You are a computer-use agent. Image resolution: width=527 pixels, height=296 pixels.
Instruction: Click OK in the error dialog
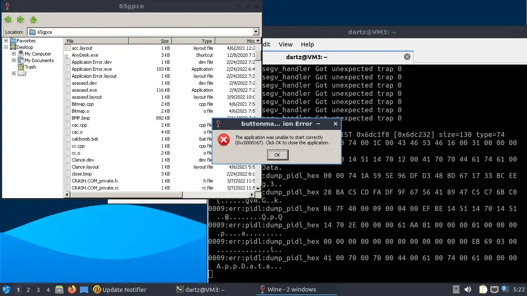point(277,155)
